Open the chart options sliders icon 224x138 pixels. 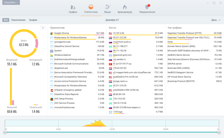click(43, 28)
